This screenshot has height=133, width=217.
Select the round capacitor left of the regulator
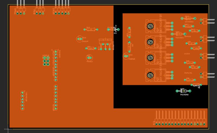click(x=79, y=39)
